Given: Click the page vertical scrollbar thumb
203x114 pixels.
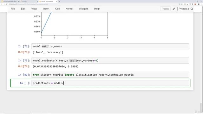Looking at the screenshot, I should pos(201,108).
